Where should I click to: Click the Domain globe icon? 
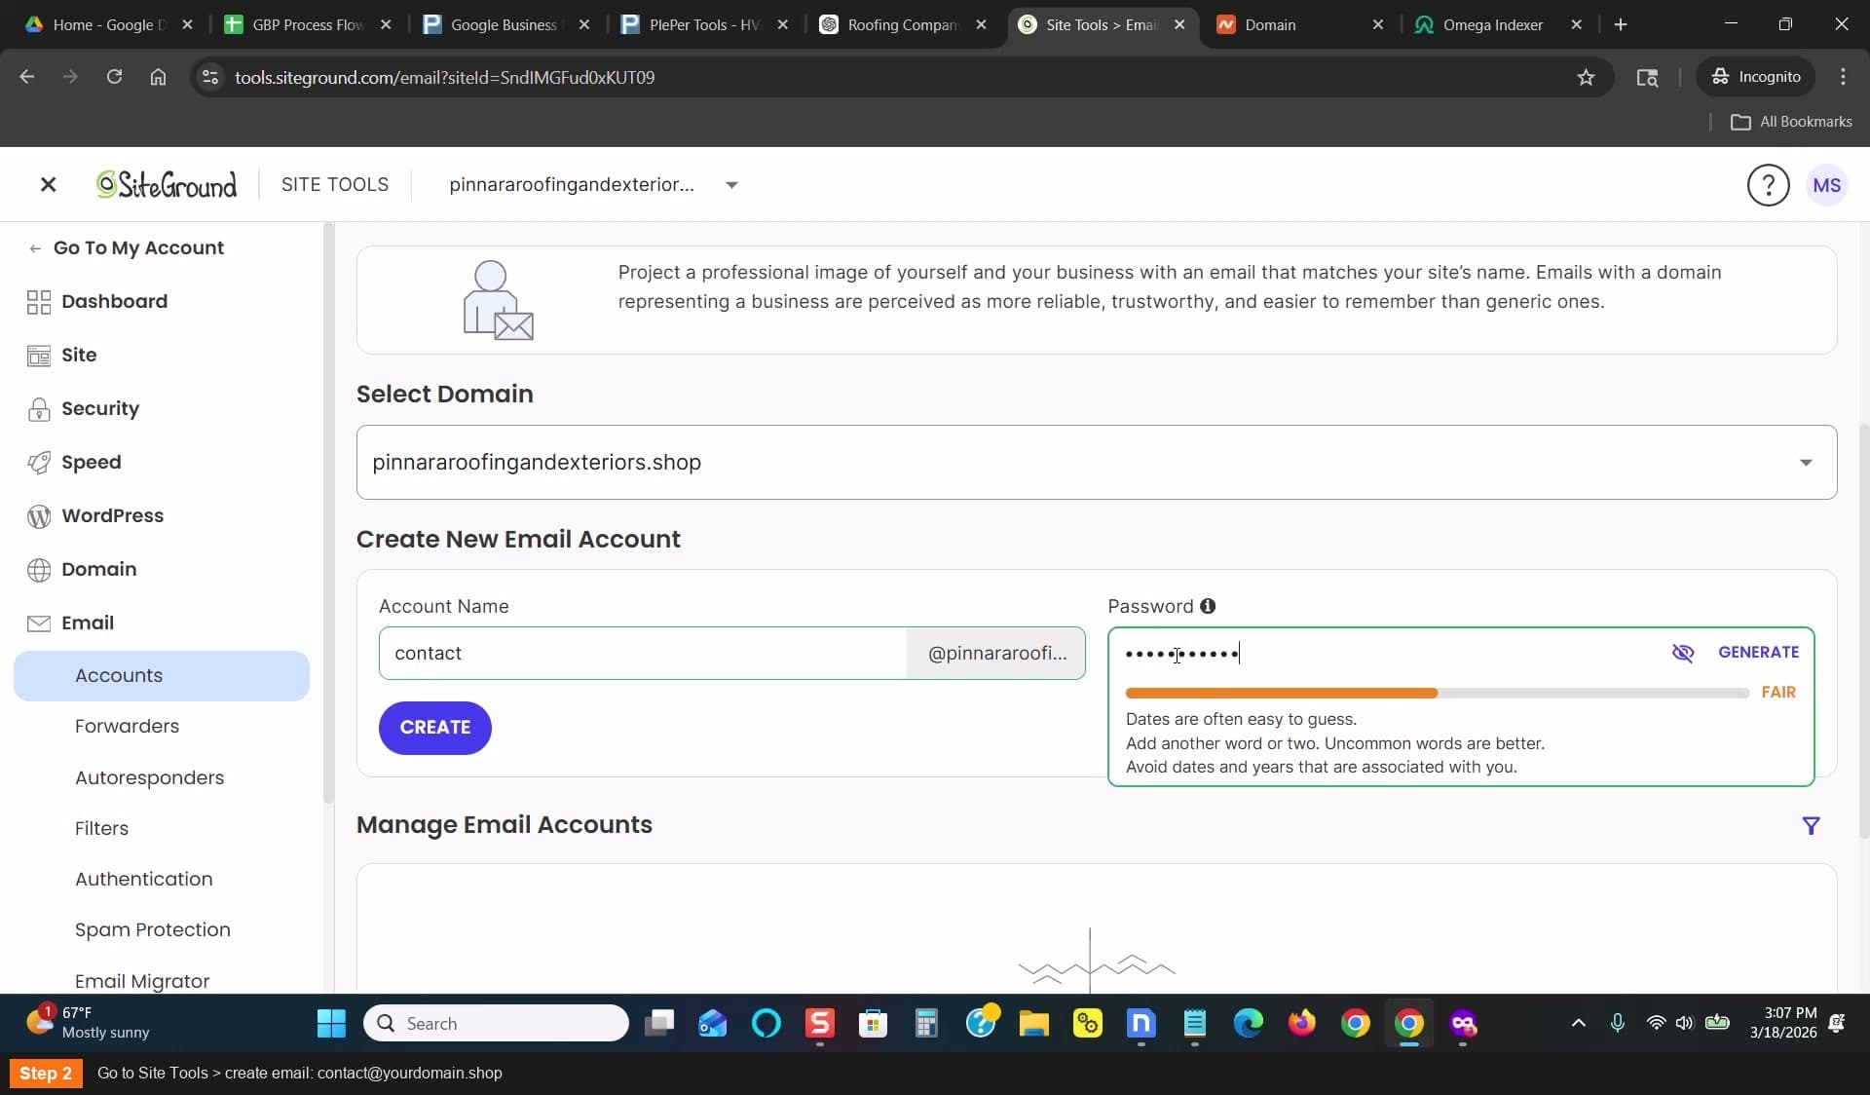[x=39, y=570]
